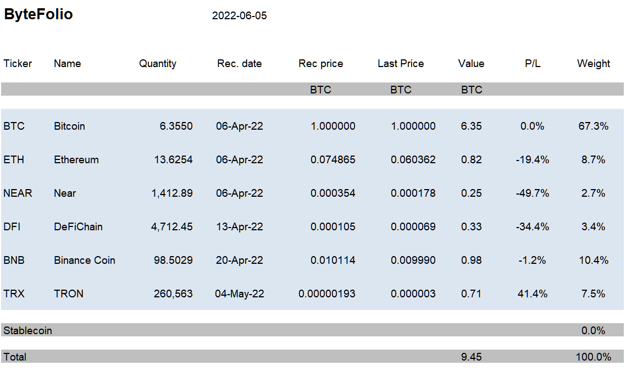
Task: Select Bitcoin weight 67.3%
Action: [593, 126]
